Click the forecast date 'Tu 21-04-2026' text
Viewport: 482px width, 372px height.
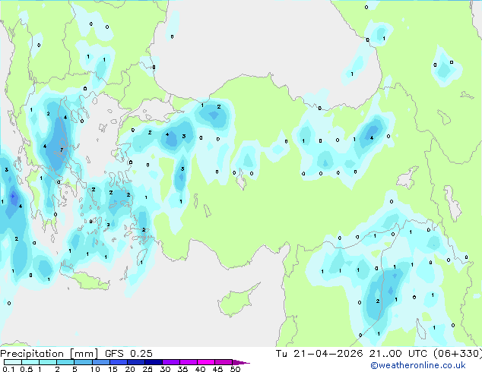click(x=319, y=354)
